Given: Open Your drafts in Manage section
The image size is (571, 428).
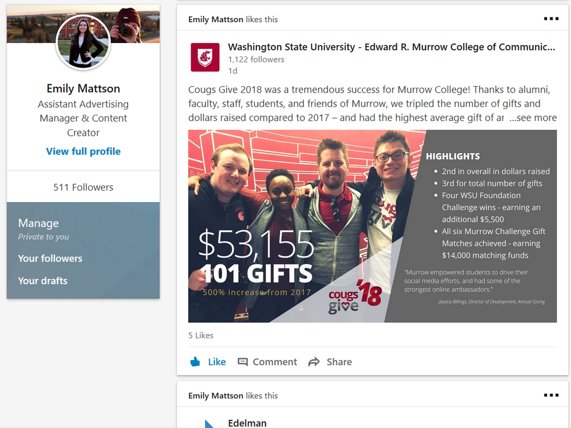Looking at the screenshot, I should (x=43, y=281).
